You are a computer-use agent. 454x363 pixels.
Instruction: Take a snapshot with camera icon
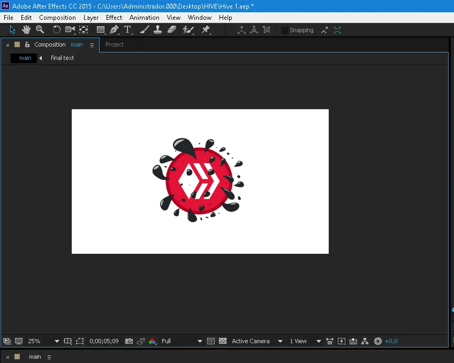129,341
